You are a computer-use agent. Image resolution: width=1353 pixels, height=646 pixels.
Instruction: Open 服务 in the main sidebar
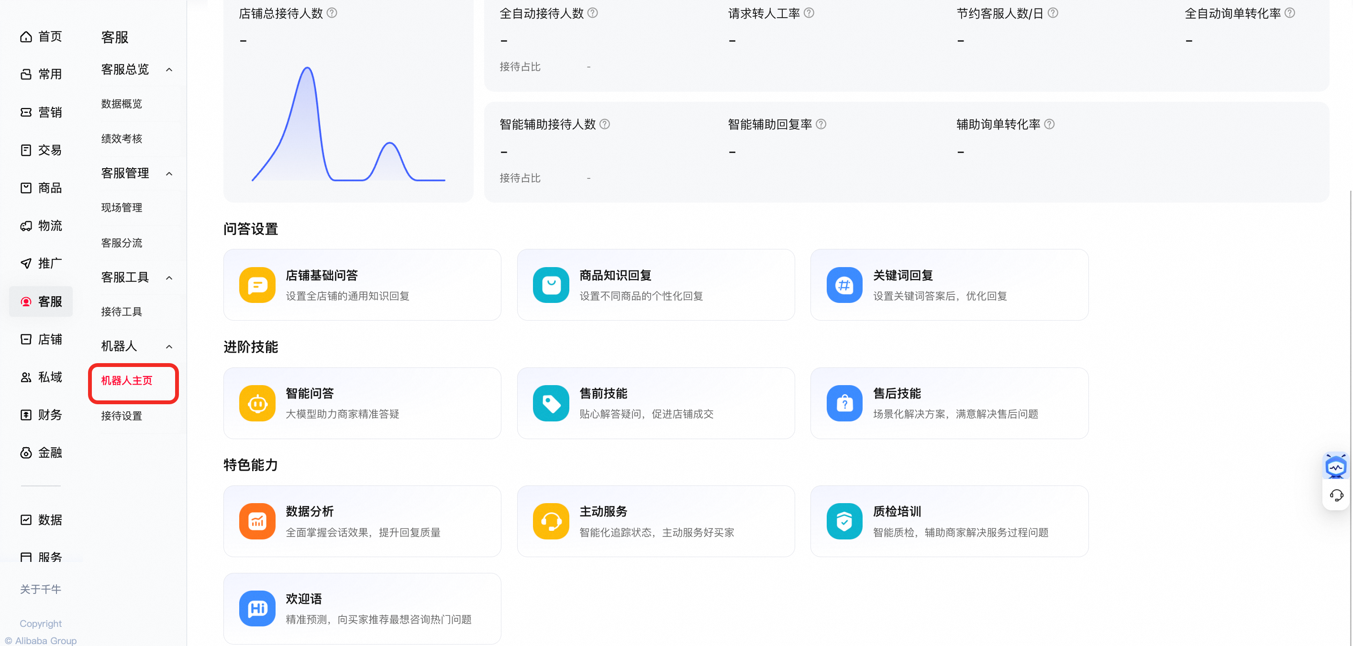click(x=41, y=557)
